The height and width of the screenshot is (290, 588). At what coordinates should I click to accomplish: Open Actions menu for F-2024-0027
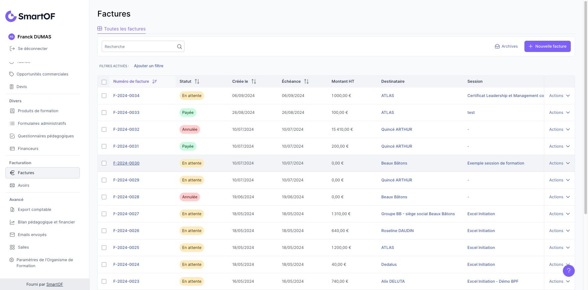559,214
